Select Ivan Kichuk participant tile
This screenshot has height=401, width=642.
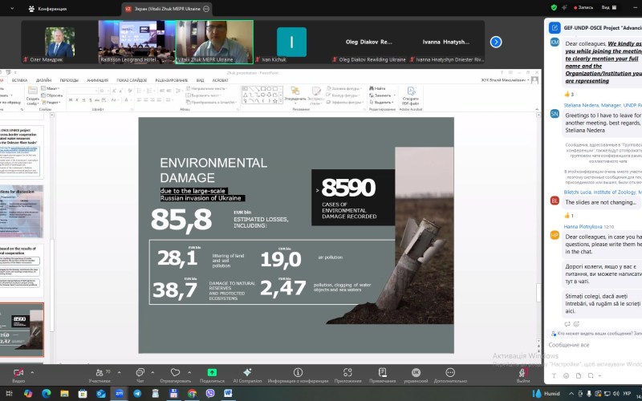click(x=291, y=43)
